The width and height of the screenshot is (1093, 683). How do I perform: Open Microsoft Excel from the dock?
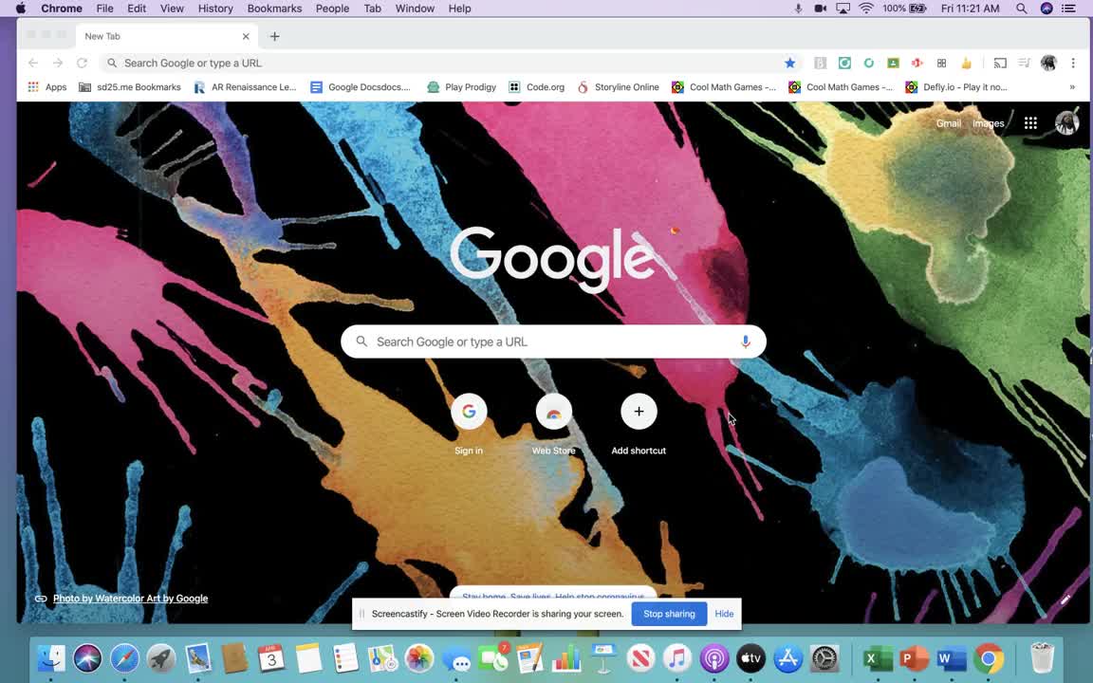point(878,658)
